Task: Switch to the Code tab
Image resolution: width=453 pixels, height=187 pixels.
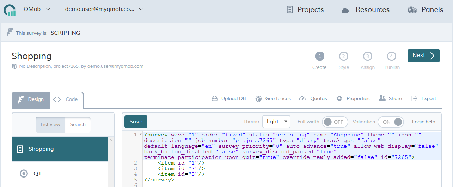Action: click(66, 100)
